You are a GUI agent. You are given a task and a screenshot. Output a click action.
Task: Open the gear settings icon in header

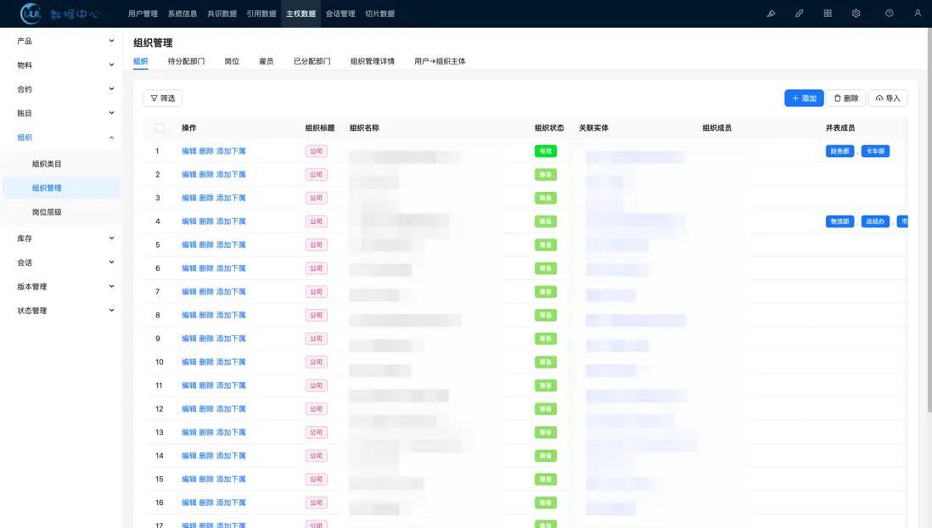(x=856, y=13)
